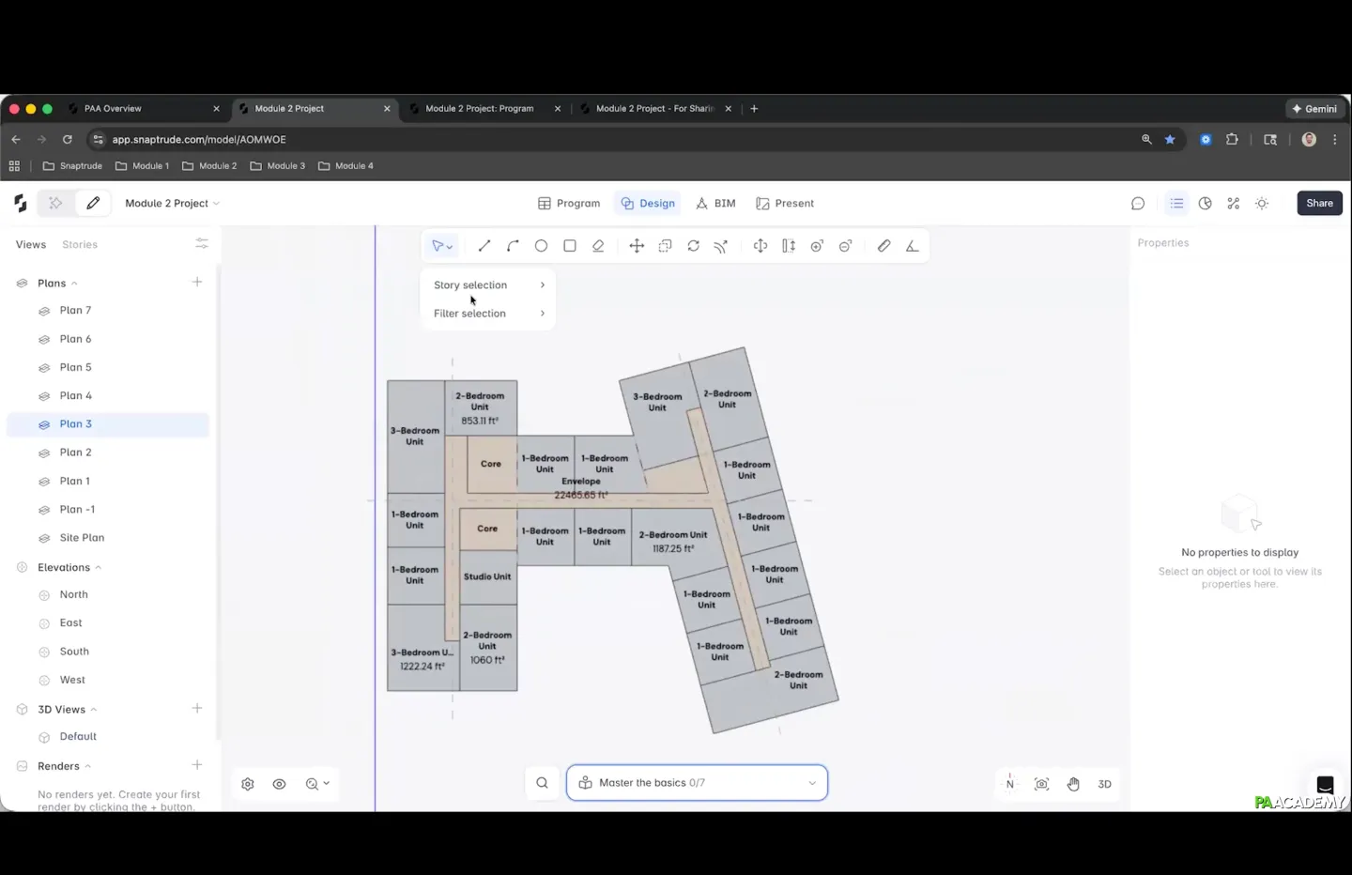Click the Rotate tool icon
1352x875 pixels.
point(693,246)
